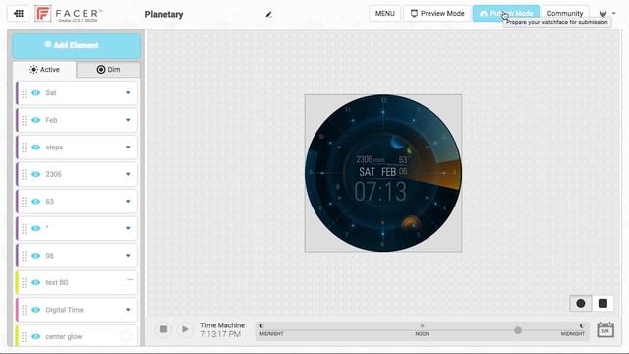Grab the drag handle of center glow layer

pos(24,336)
